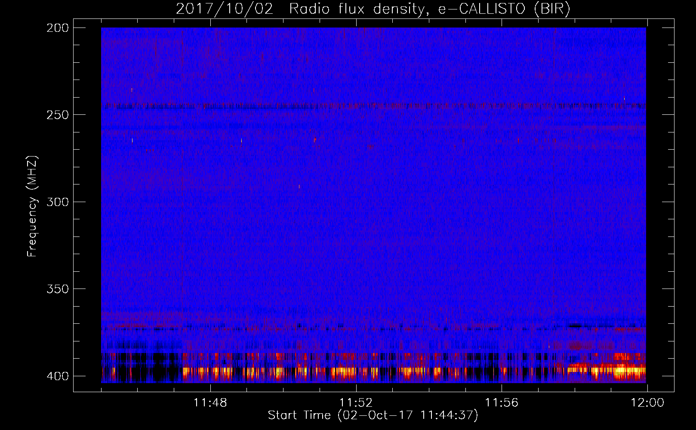Click the 11:48 time tick label
The height and width of the screenshot is (430, 696).
pos(210,403)
